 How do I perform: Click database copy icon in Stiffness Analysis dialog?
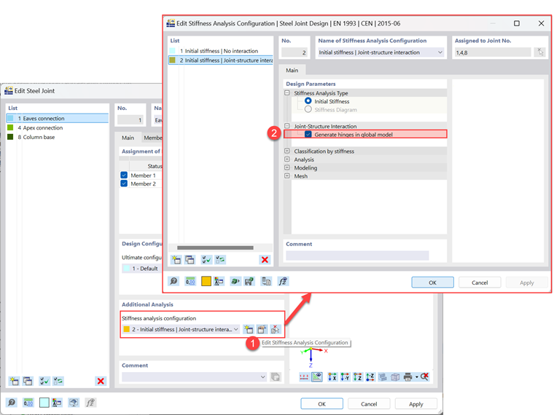266,281
